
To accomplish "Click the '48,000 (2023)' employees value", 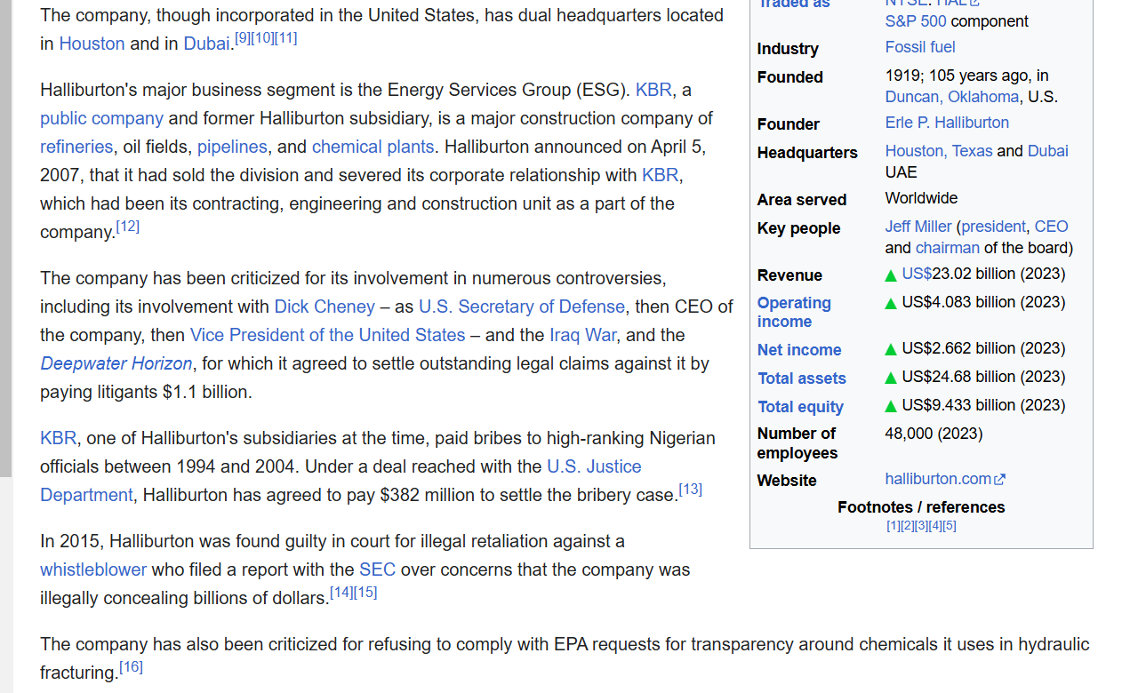I will [x=934, y=434].
